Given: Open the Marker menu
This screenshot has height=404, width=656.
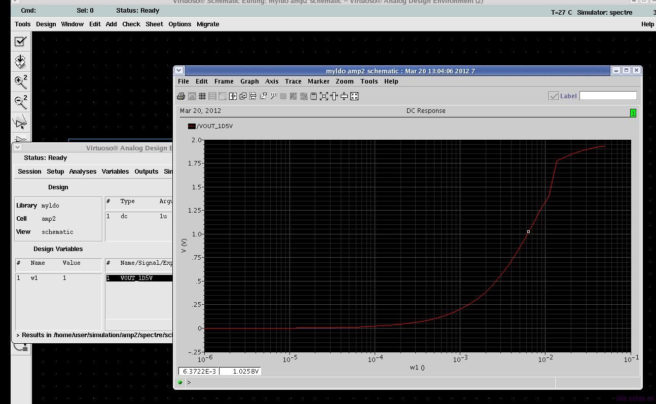Looking at the screenshot, I should [x=318, y=82].
